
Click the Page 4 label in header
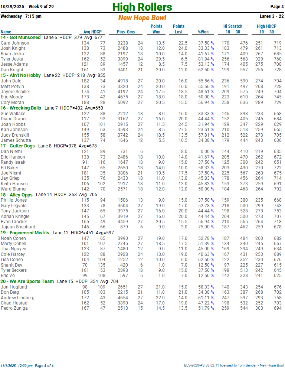[x=277, y=7]
